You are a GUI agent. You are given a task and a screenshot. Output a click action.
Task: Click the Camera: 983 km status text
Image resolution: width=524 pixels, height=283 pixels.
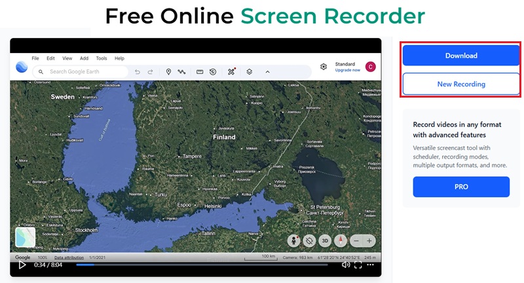[297, 257]
